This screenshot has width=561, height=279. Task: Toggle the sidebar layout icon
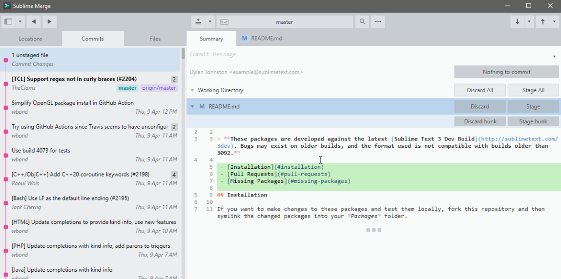coord(8,22)
